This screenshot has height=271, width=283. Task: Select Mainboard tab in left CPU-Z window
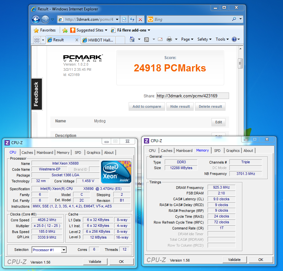pyautogui.click(x=45, y=153)
